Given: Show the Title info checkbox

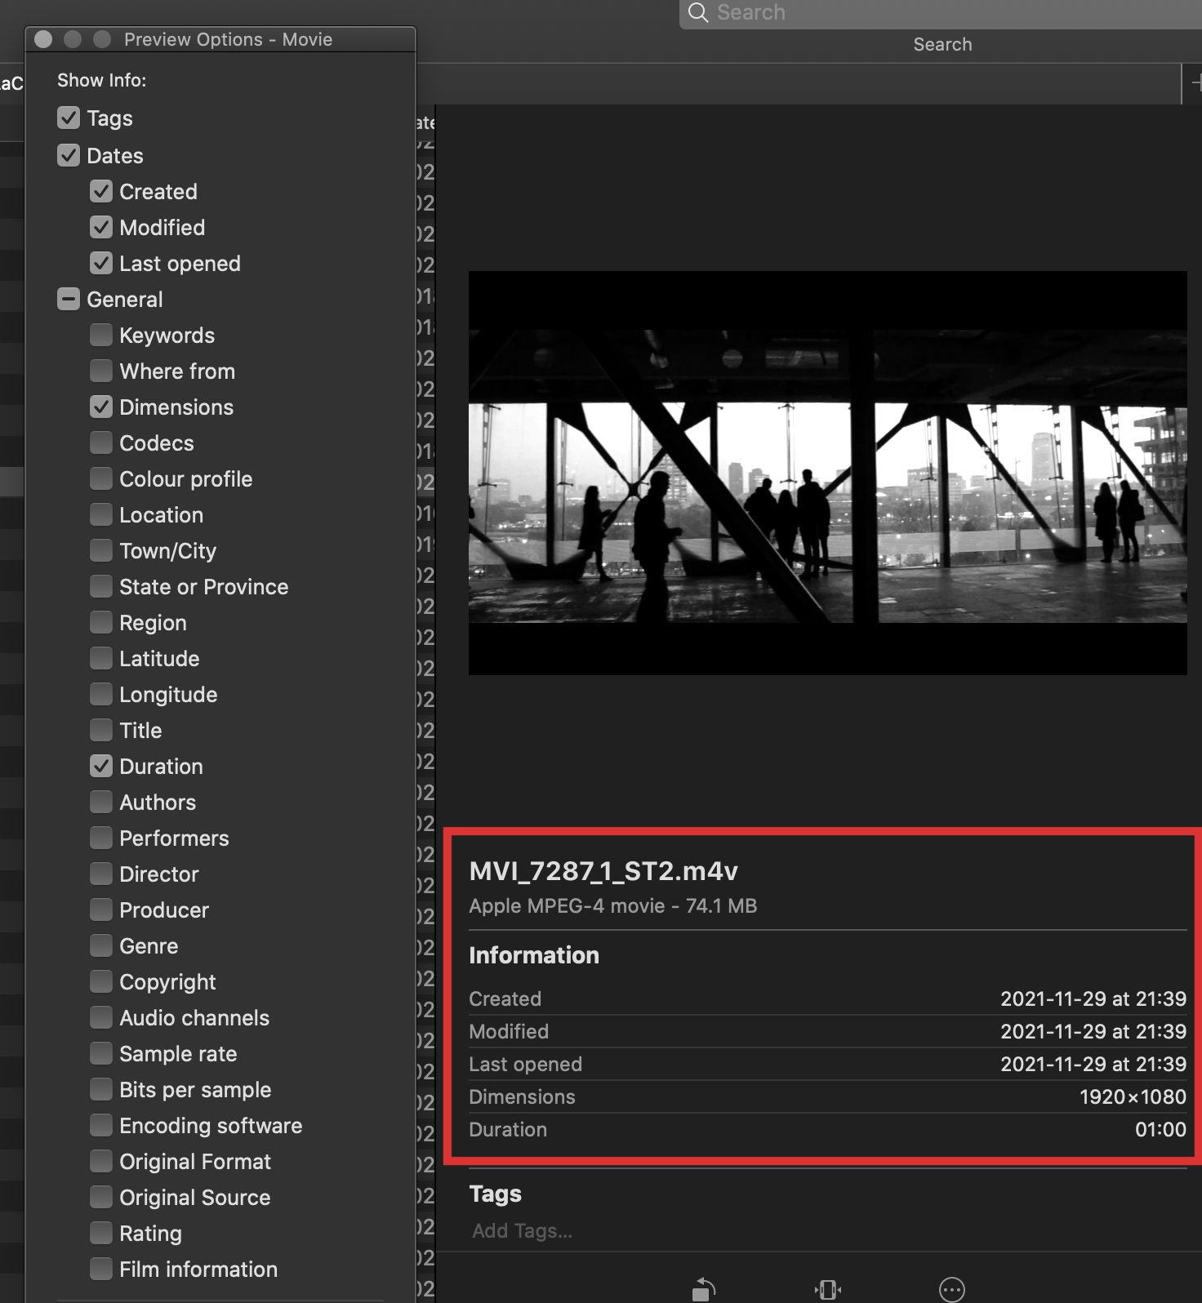Looking at the screenshot, I should coord(101,730).
